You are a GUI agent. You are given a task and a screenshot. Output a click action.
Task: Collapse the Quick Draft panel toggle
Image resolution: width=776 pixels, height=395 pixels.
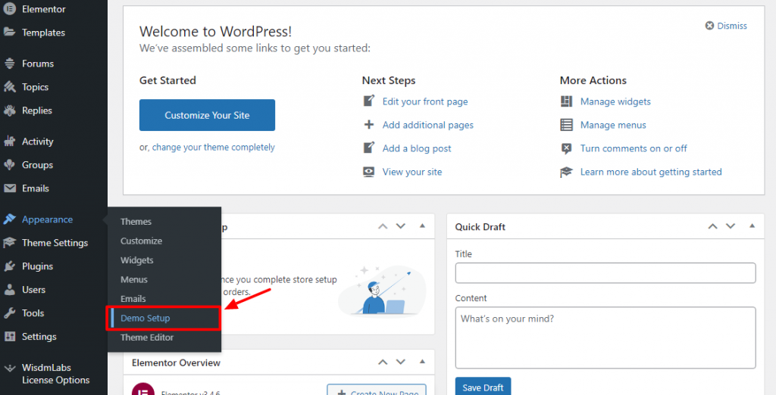(x=753, y=226)
